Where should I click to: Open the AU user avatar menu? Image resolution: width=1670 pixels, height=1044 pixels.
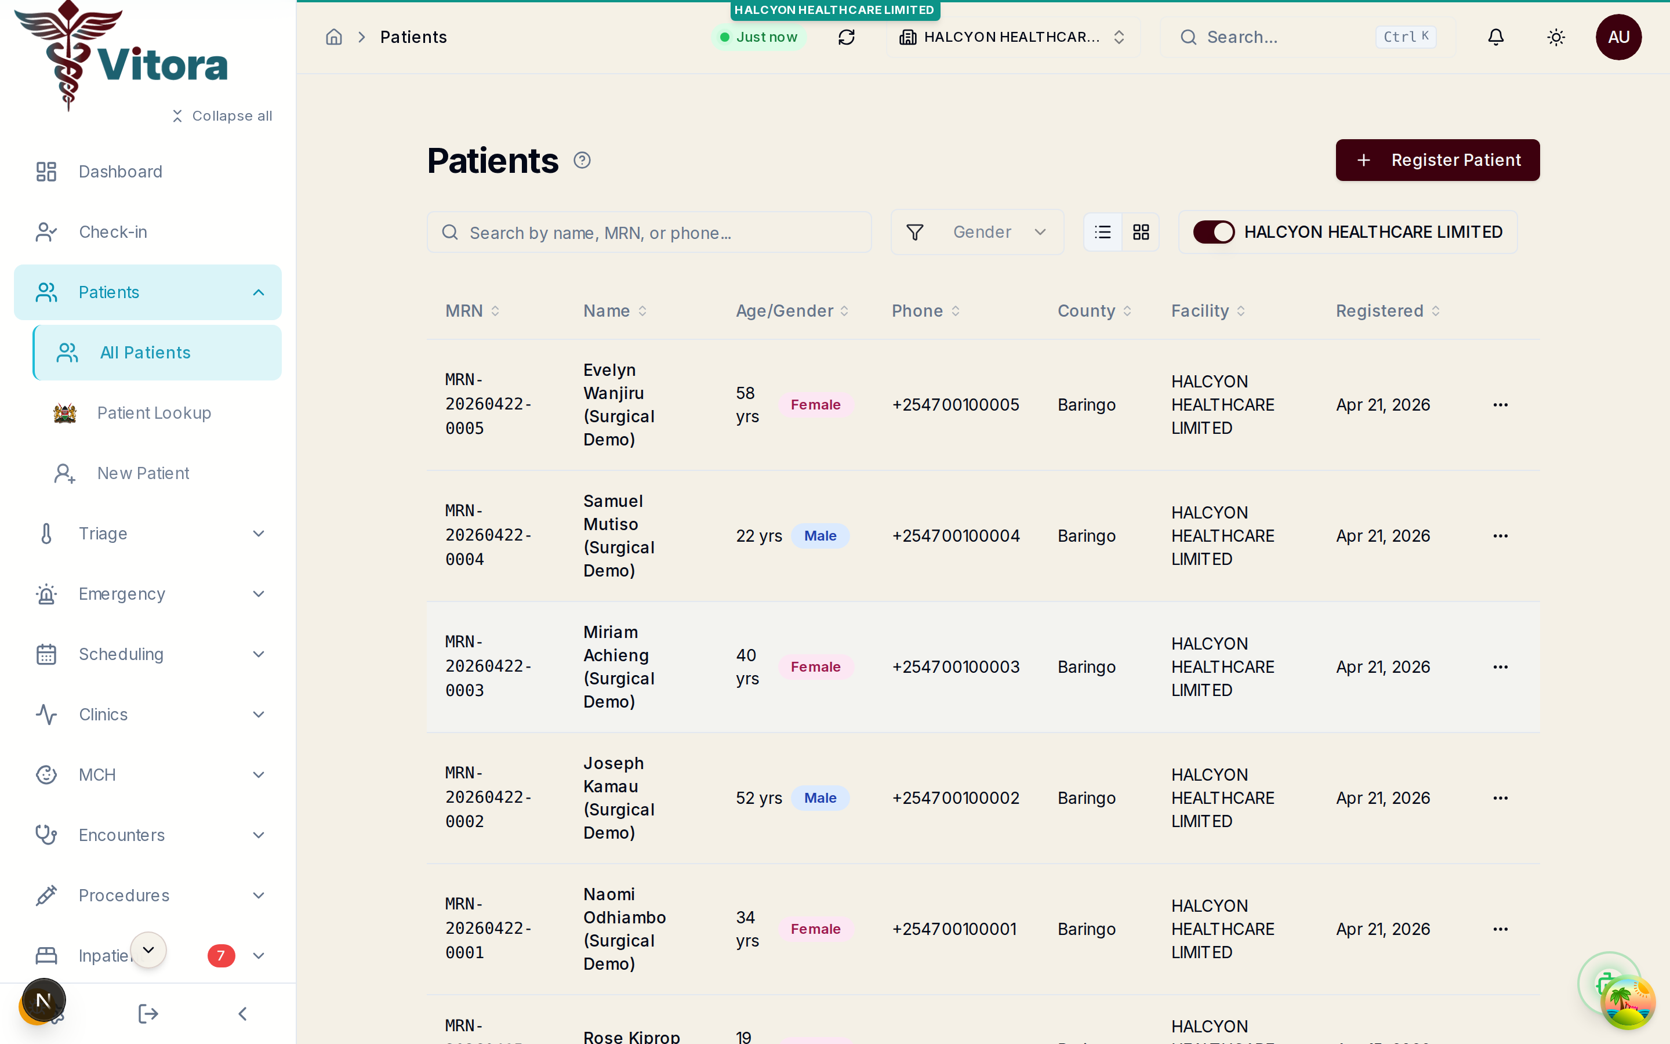pos(1618,37)
